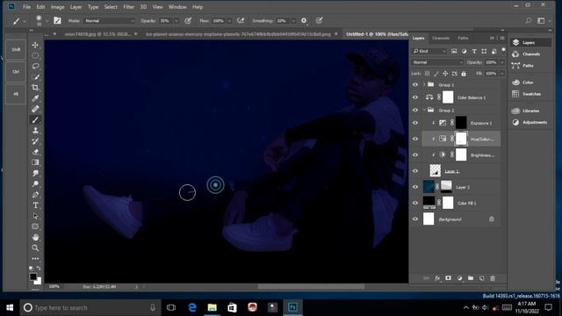The height and width of the screenshot is (316, 562).
Task: Select the Crop tool
Action: click(35, 88)
